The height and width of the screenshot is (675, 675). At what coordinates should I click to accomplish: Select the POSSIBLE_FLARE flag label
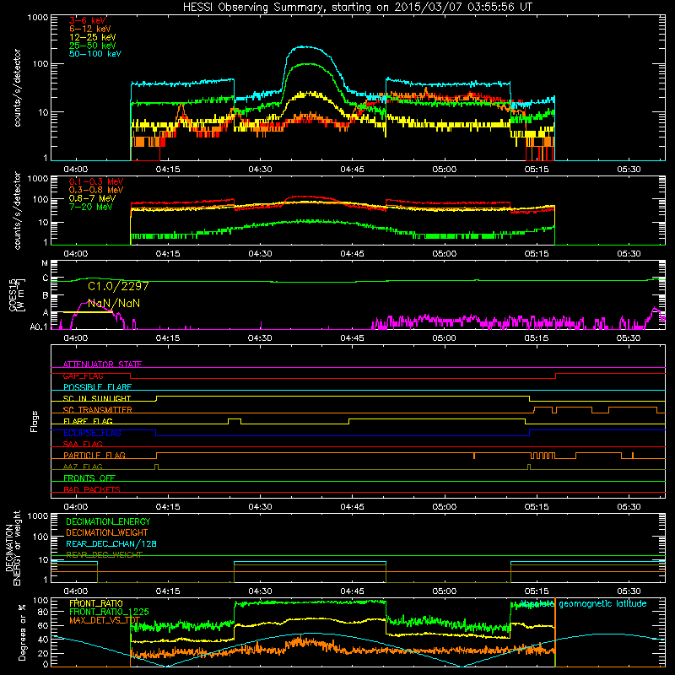(97, 387)
